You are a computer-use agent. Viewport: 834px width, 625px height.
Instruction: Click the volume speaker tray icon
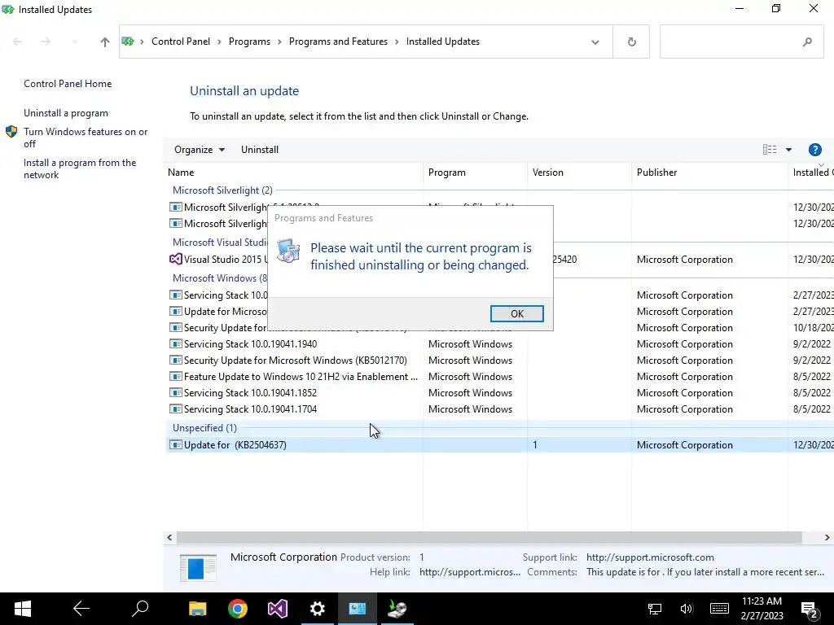[x=686, y=609]
